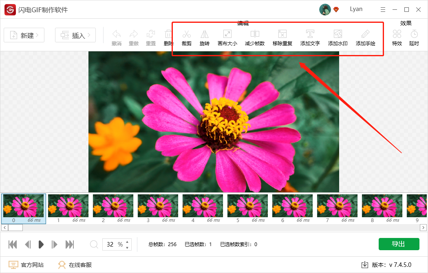Open the 插入 (Insert) menu button
428x273 pixels.
tap(75, 35)
